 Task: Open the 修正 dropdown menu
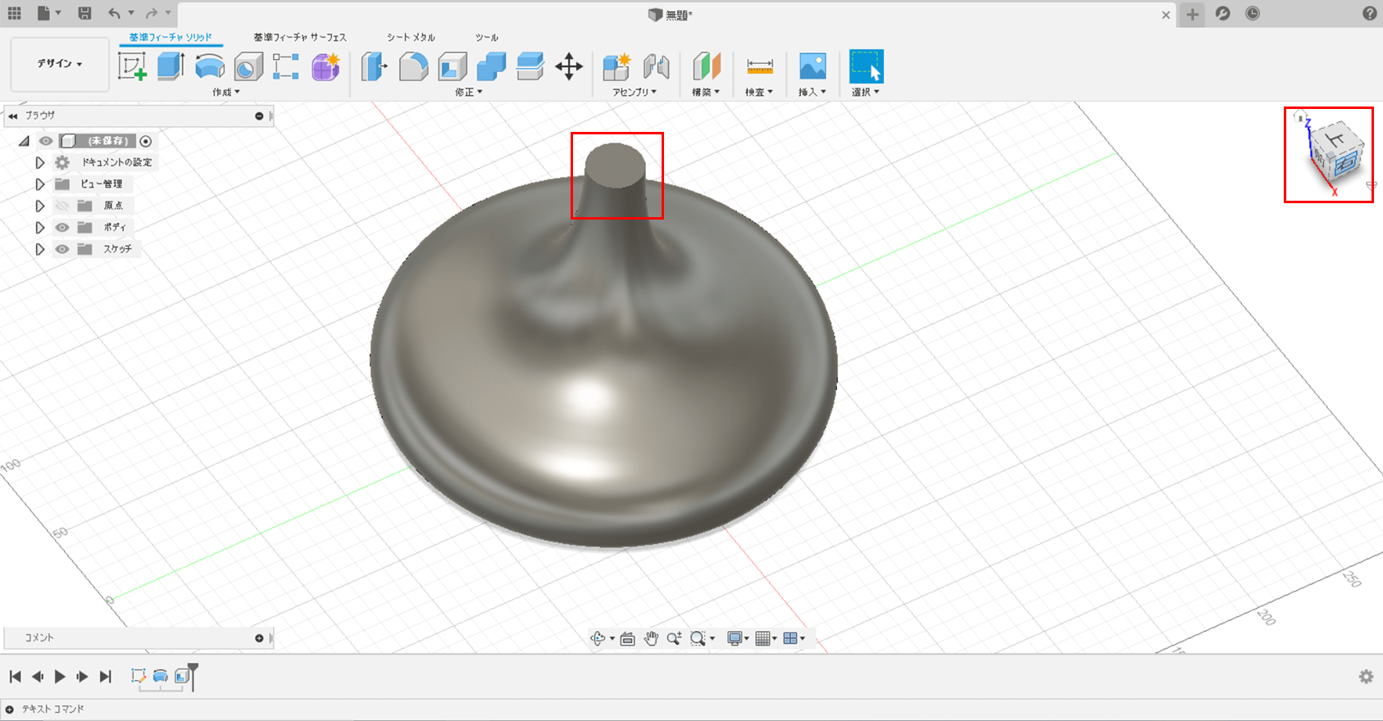pos(469,93)
